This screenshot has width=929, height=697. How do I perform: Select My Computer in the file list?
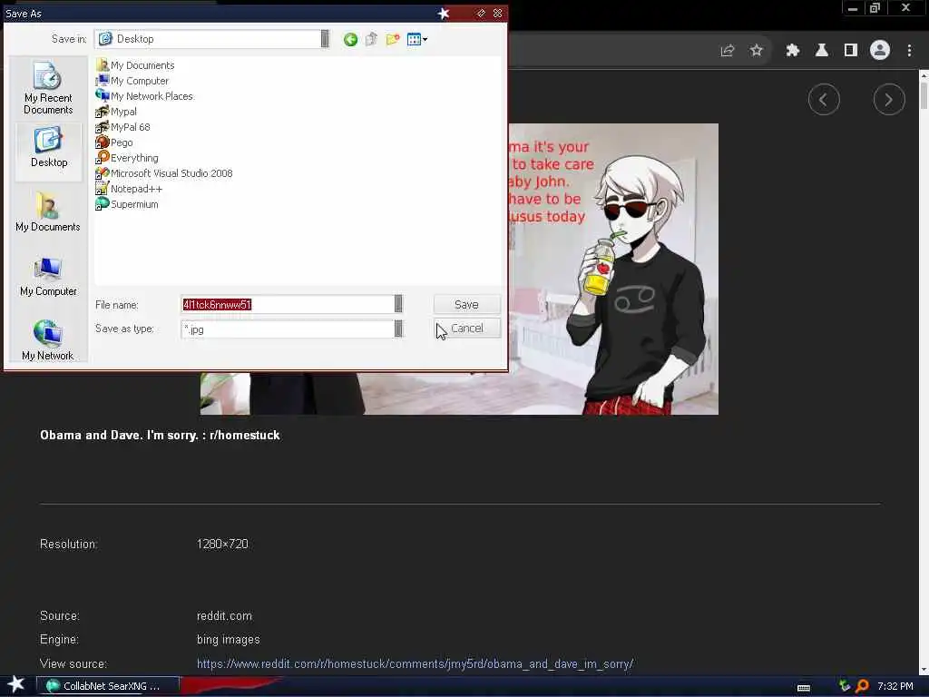132,81
